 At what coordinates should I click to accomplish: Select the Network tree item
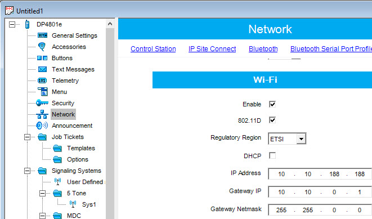coord(63,114)
